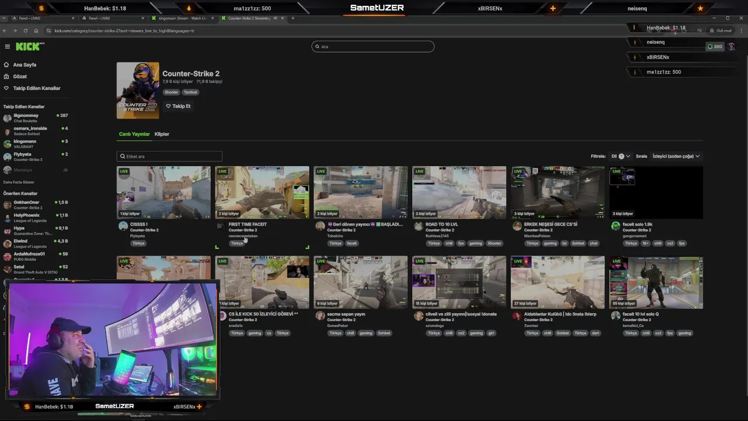Viewport: 748px width, 421px height.
Task: Click the green KICK logo
Action: [29, 47]
